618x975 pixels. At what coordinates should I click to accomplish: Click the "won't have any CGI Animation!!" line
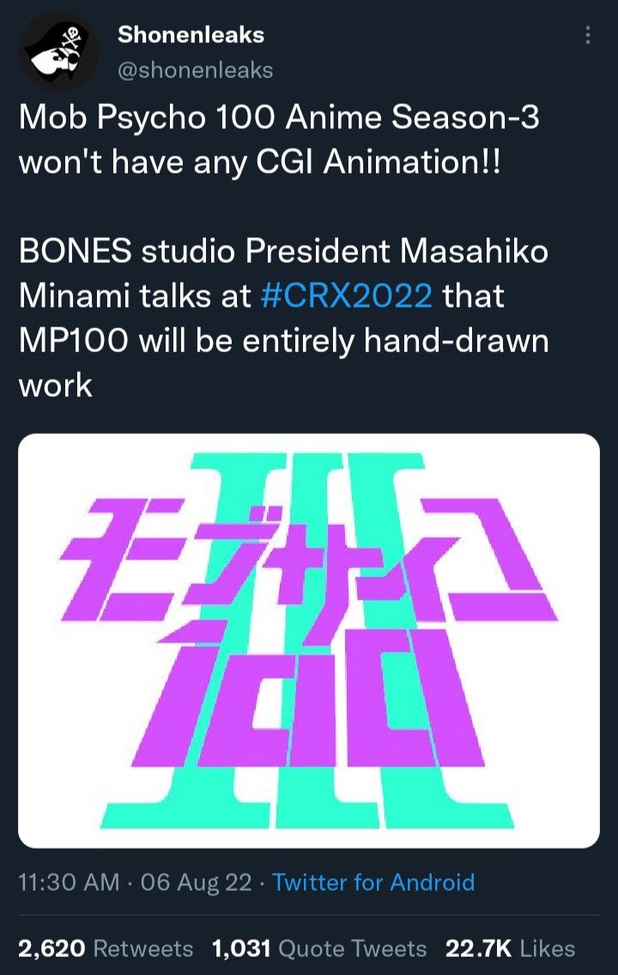(258, 161)
